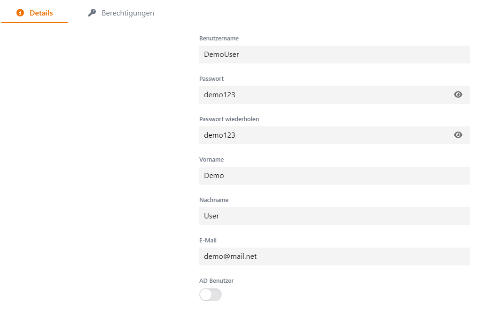The height and width of the screenshot is (311, 492).
Task: Click the Passwort wiederholen input field
Action: pyautogui.click(x=324, y=135)
